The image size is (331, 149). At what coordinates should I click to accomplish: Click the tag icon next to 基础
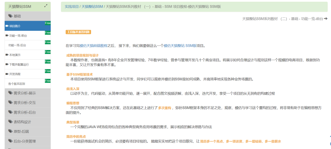click(10, 16)
